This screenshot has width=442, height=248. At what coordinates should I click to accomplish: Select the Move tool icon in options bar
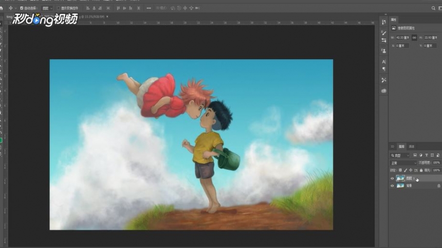point(11,8)
